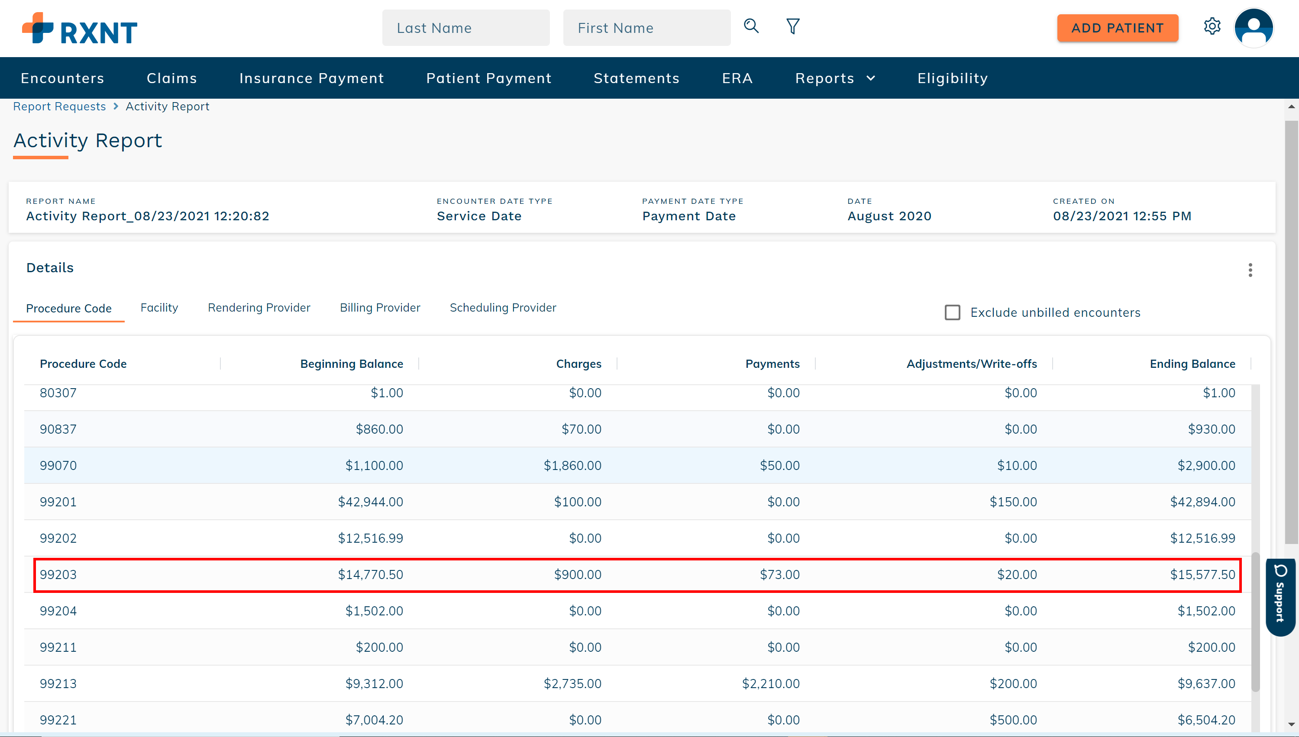1299x737 pixels.
Task: Open the filter funnel icon
Action: [x=792, y=26]
